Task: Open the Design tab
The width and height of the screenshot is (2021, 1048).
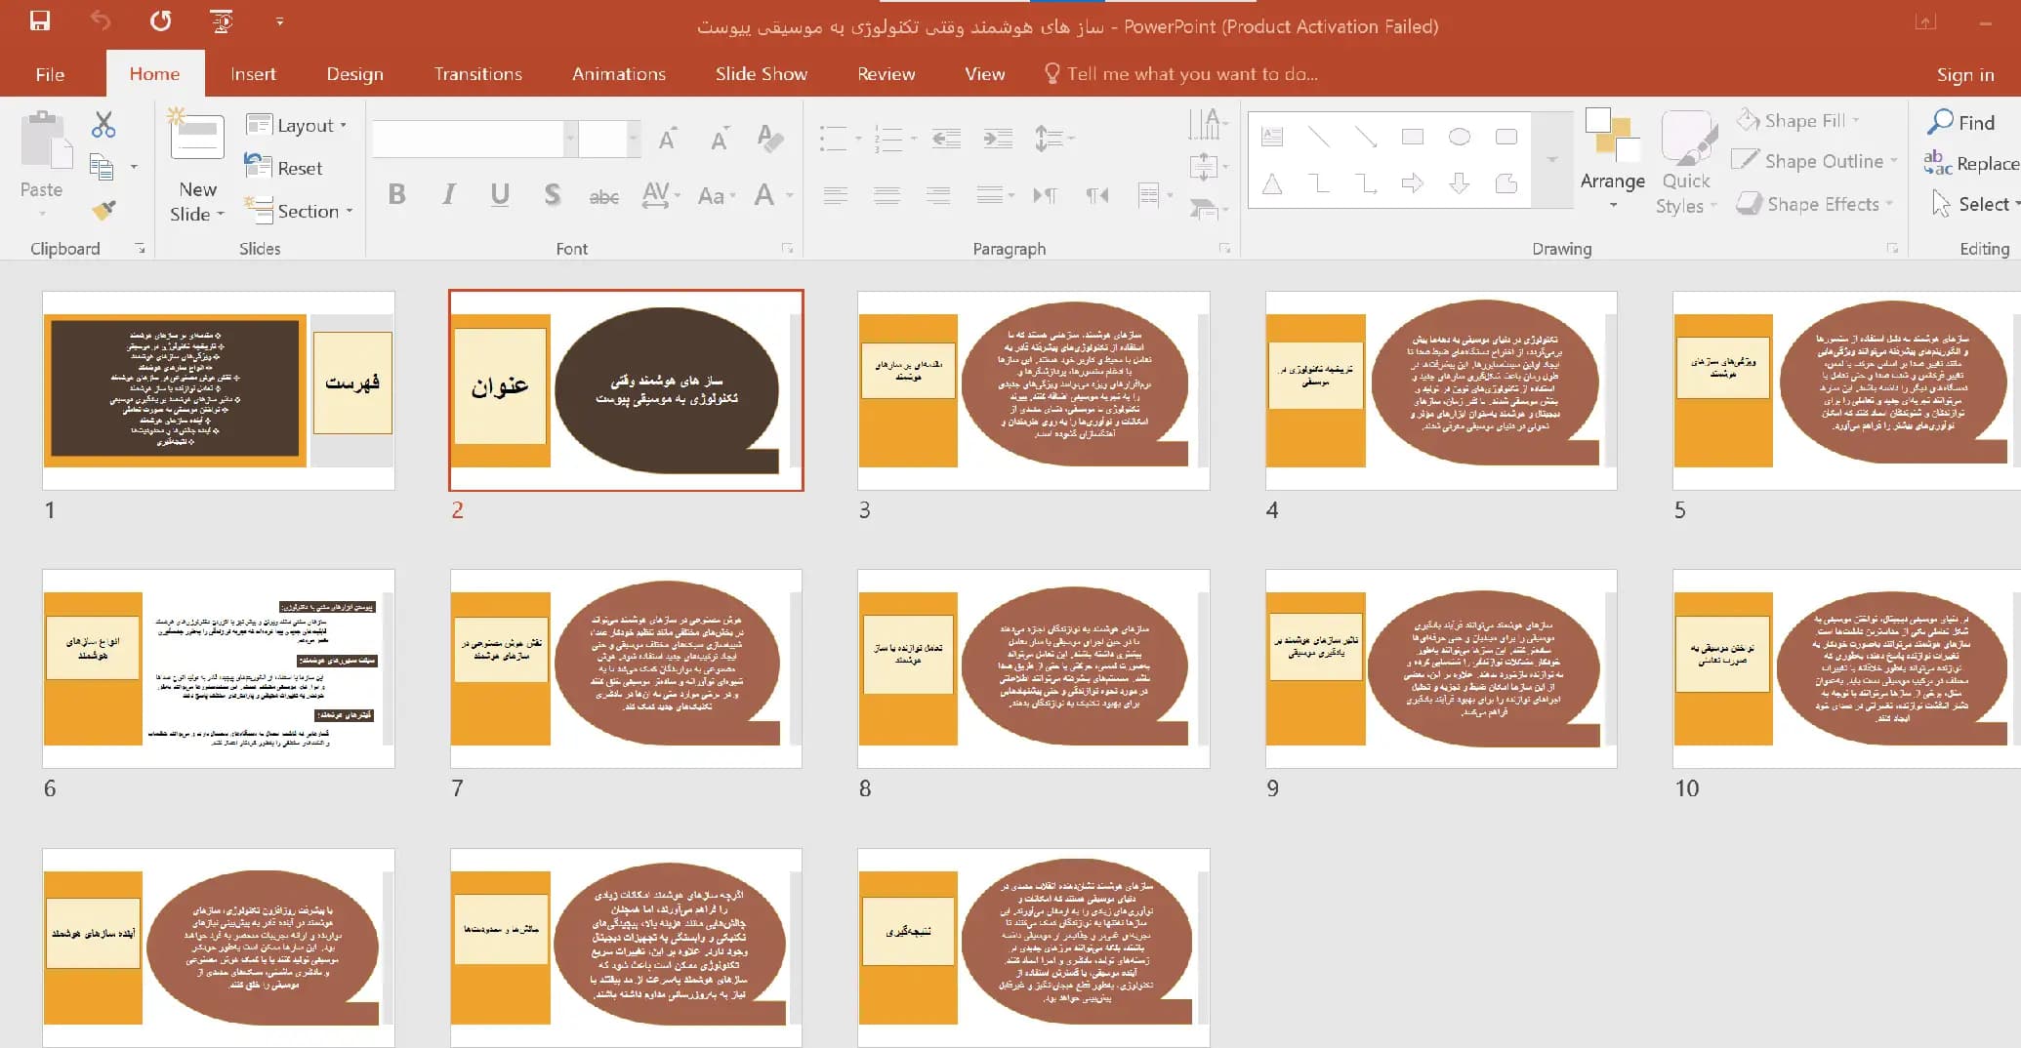Action: 354,74
